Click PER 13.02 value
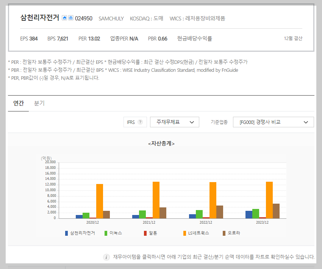 (89, 39)
